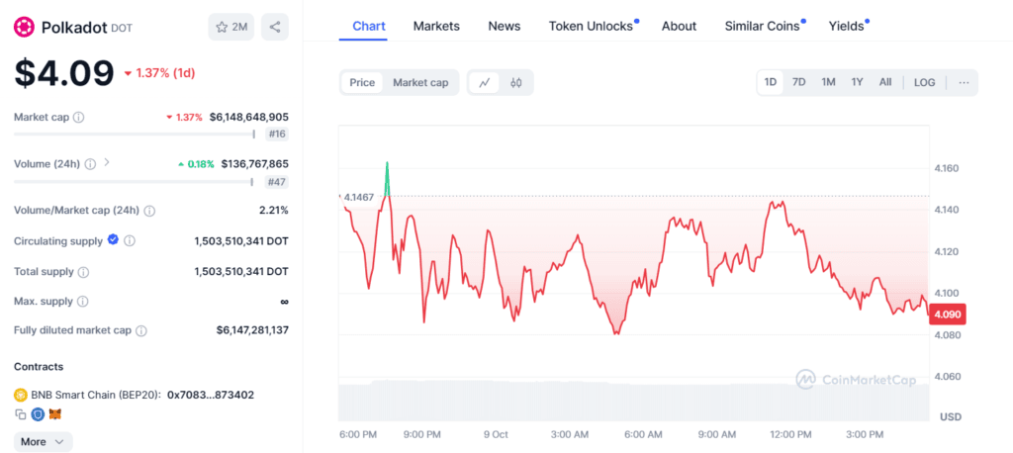Show Market cap info tooltip icon
1013x453 pixels.
(79, 118)
